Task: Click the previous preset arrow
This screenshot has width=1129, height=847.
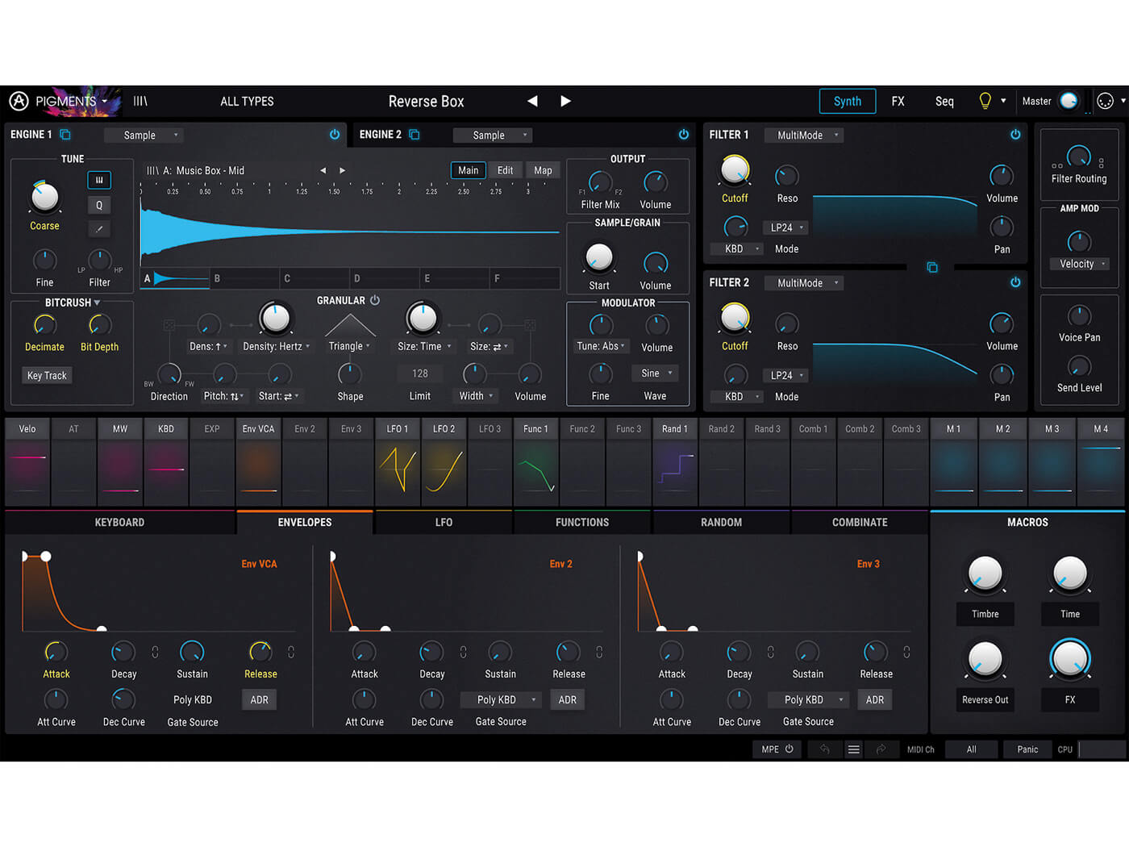Action: pyautogui.click(x=532, y=101)
